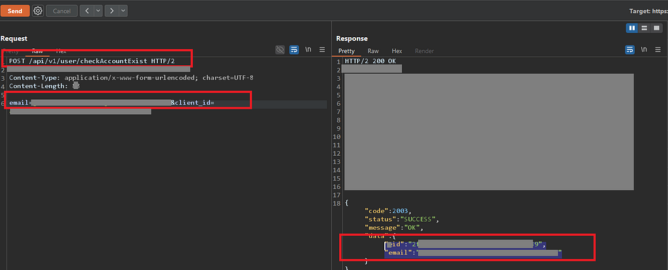Toggle non-printable characters \n in Response
This screenshot has width=668, height=270.
(644, 50)
